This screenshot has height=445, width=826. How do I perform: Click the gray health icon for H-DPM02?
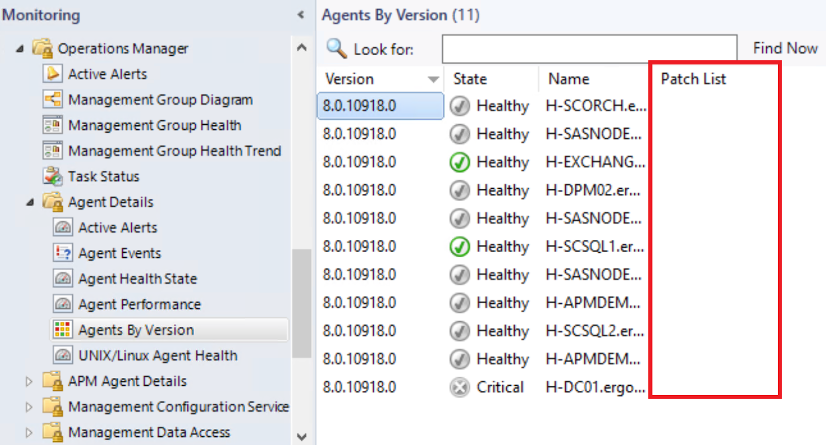pyautogui.click(x=459, y=190)
